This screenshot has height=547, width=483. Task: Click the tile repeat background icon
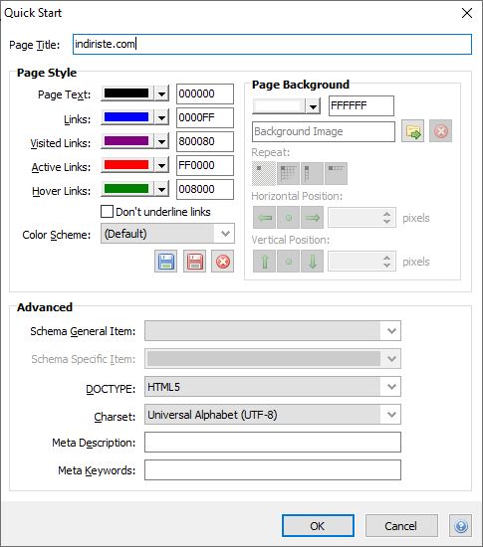[288, 173]
